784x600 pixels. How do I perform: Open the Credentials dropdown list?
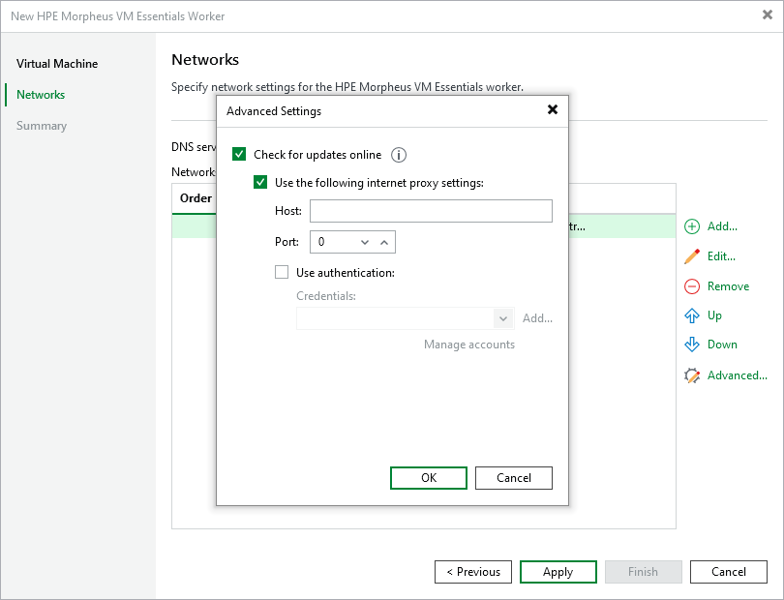[503, 318]
